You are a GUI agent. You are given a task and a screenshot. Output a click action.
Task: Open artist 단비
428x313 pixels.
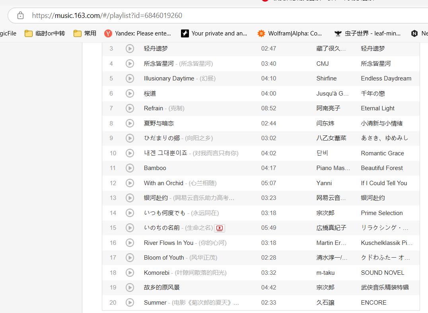[x=322, y=153]
